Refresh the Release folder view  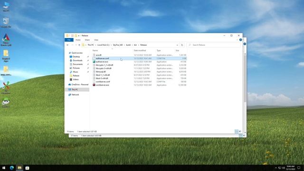(182, 45)
